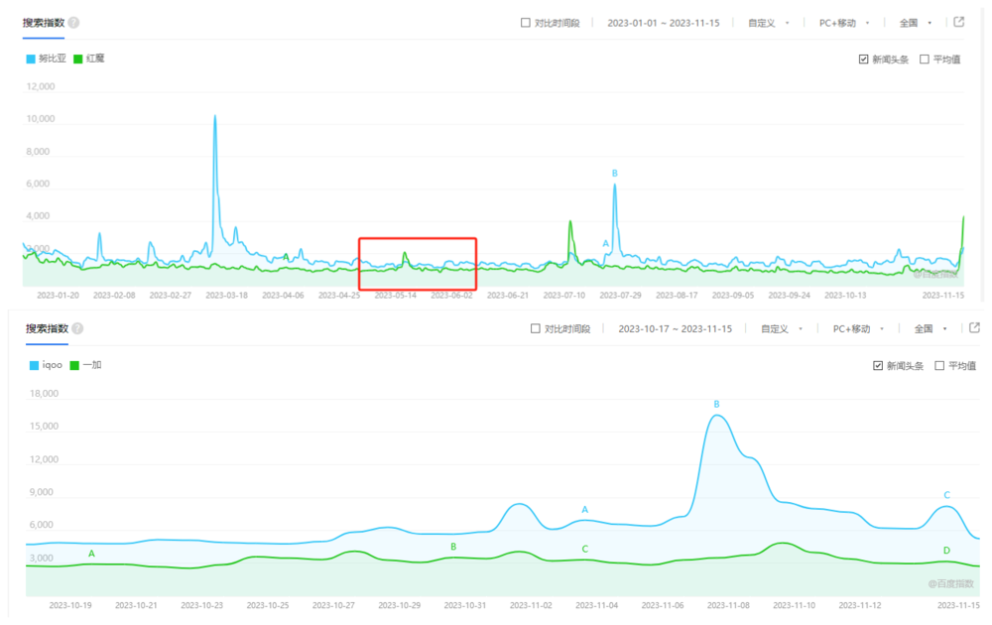Open news marker B on the 努比亚 July peak

point(614,174)
